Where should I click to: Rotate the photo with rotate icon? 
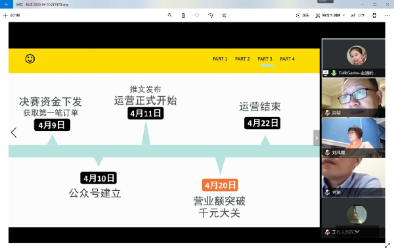click(x=211, y=15)
